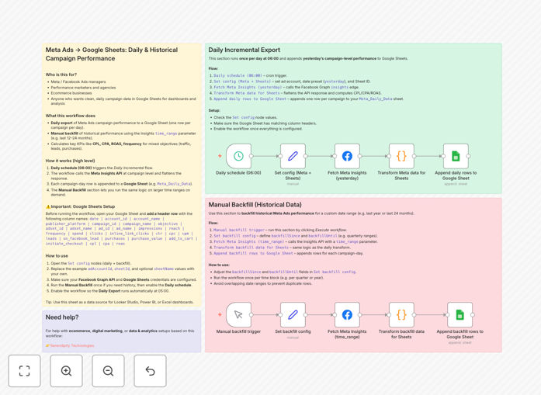
Task: Zoom in on the workflow canvas
Action: tap(66, 371)
